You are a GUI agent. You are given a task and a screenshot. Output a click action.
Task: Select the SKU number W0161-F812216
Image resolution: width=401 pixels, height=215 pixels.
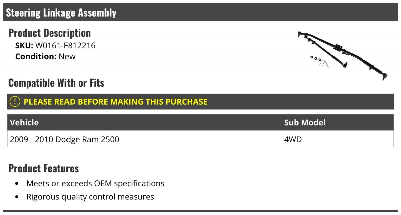(65, 46)
